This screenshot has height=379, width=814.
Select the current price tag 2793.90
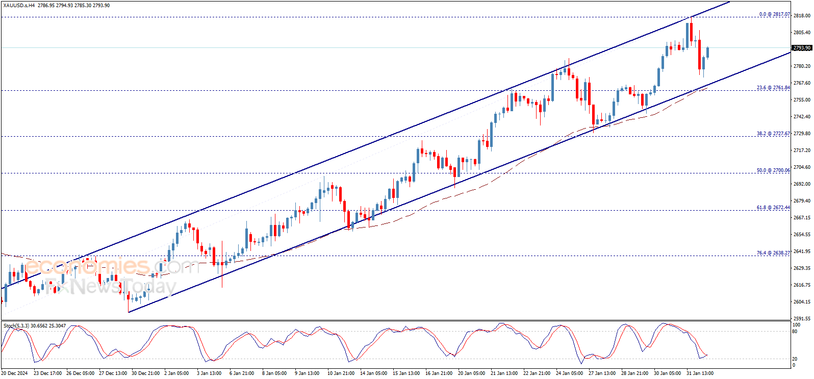tap(802, 48)
